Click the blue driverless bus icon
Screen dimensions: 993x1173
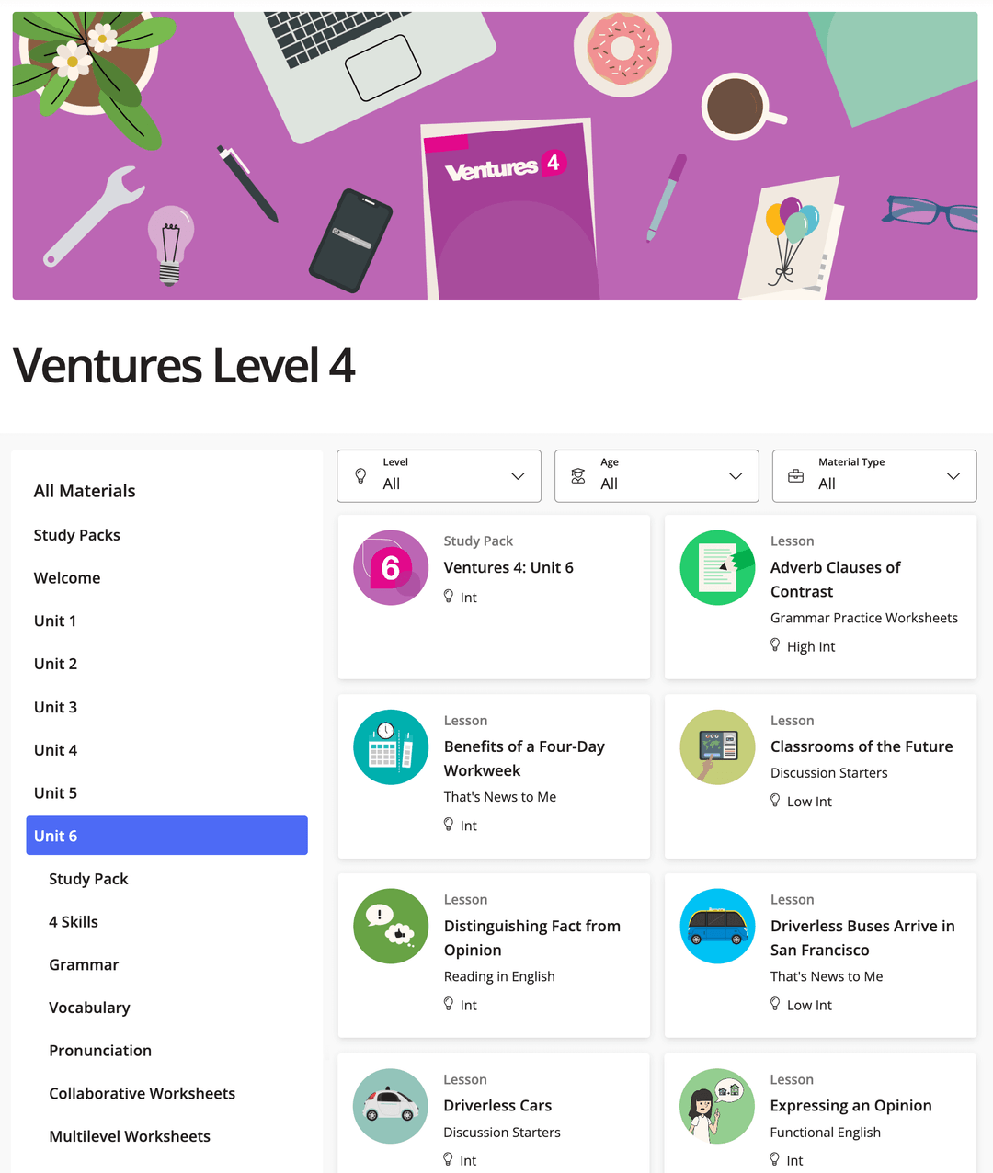click(x=717, y=926)
